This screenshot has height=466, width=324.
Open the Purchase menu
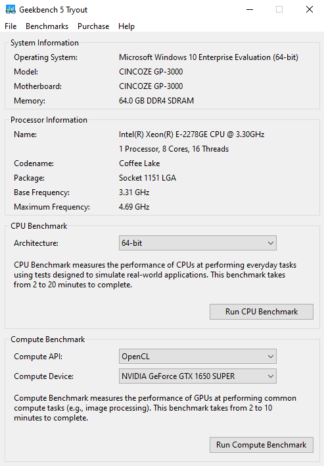[x=93, y=26]
